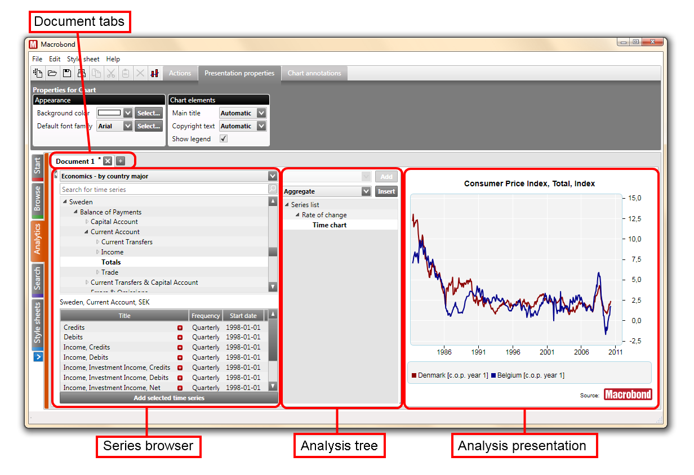Switch to the Chart annotations tab
The height and width of the screenshot is (475, 694).
[314, 73]
